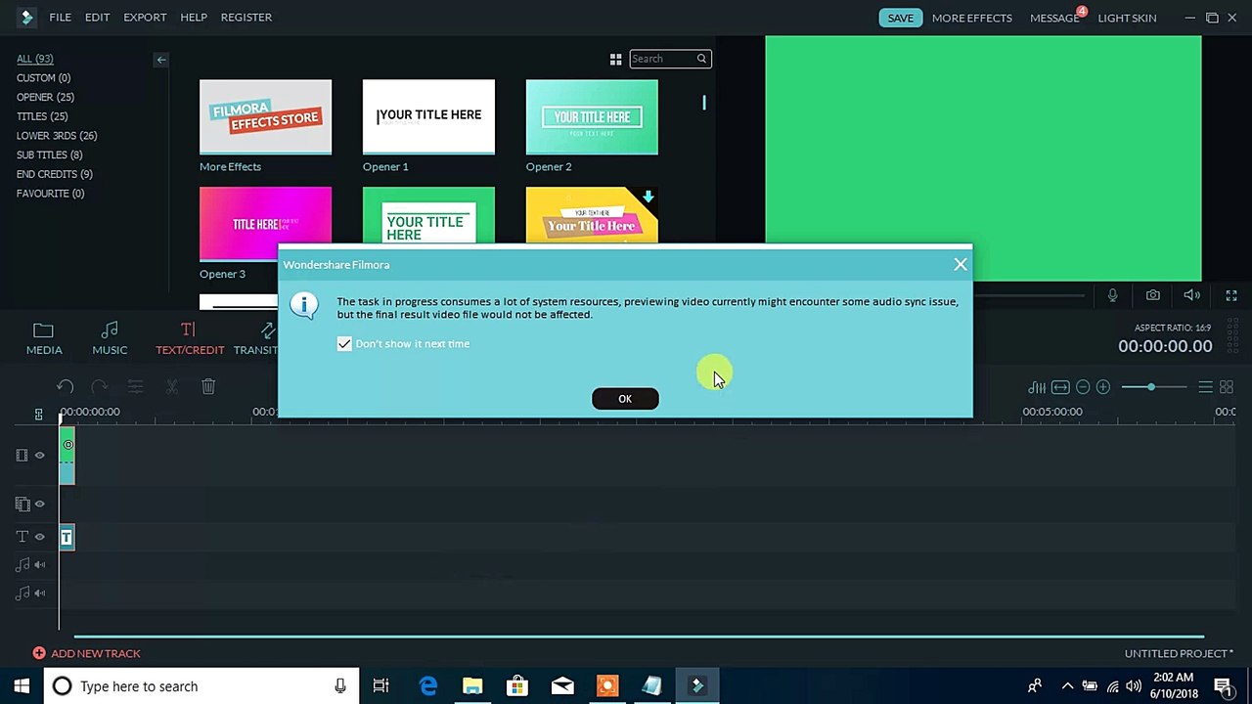This screenshot has height=704, width=1252.
Task: Open the HELP menu
Action: tap(194, 18)
